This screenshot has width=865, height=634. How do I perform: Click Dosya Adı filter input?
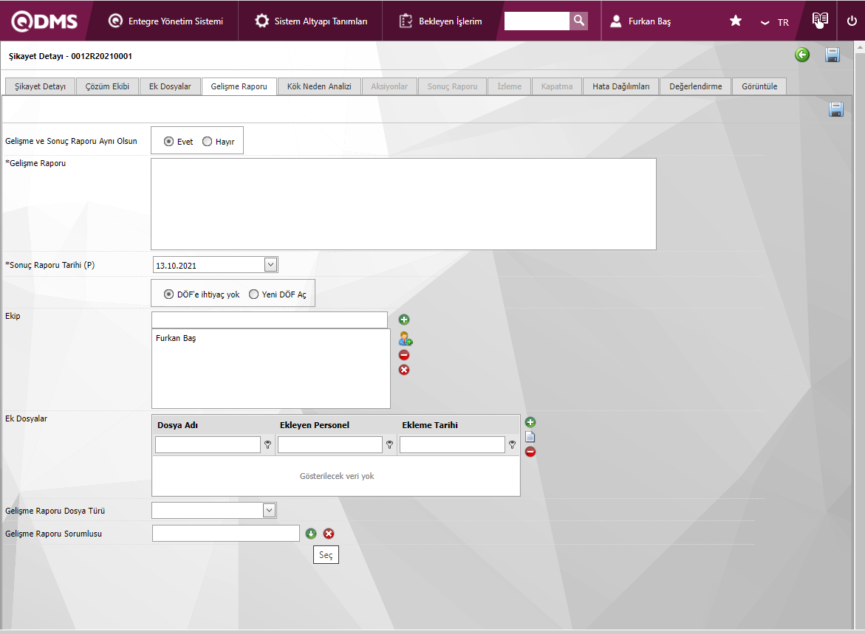(208, 445)
